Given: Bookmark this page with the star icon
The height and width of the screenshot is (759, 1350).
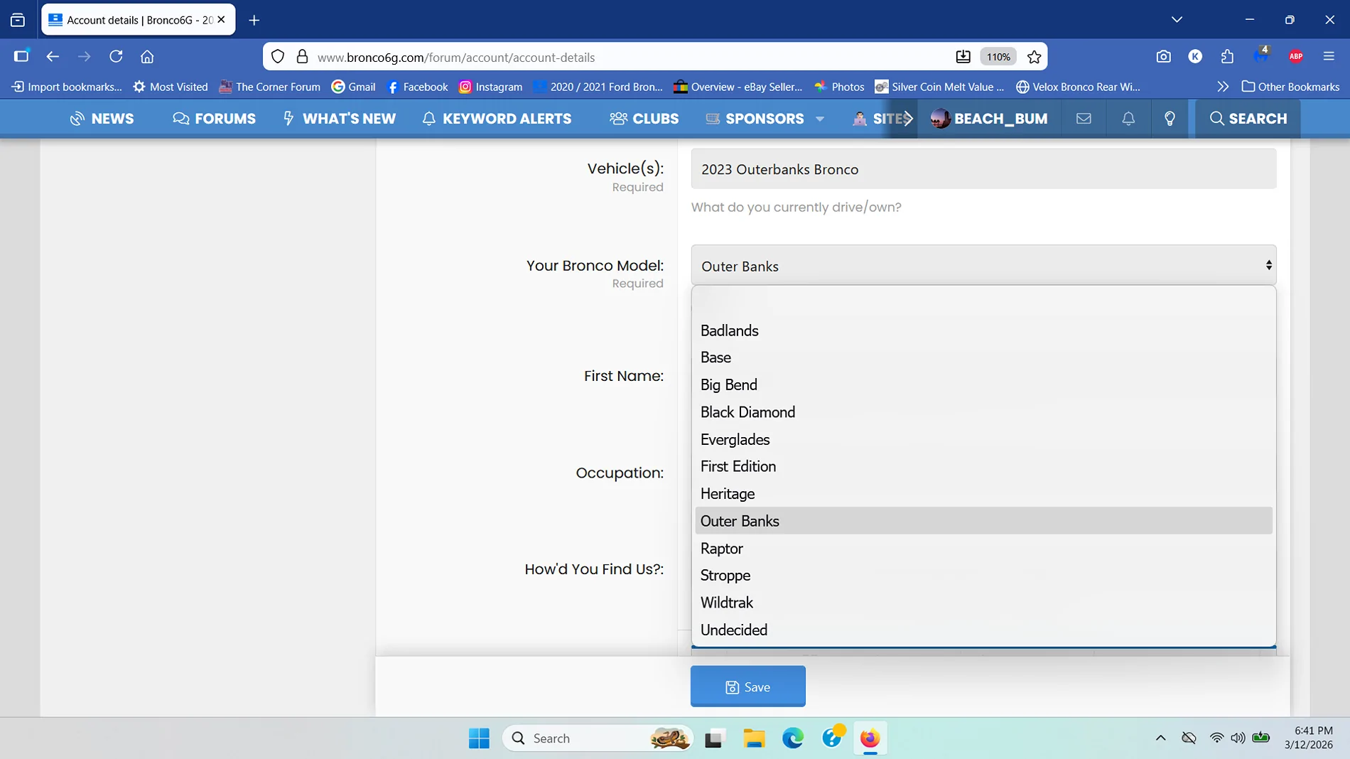Looking at the screenshot, I should pyautogui.click(x=1035, y=57).
